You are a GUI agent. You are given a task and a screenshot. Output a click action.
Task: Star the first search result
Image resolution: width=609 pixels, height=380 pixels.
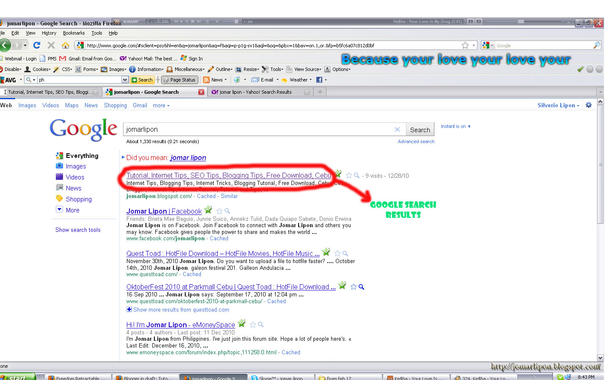pos(348,174)
